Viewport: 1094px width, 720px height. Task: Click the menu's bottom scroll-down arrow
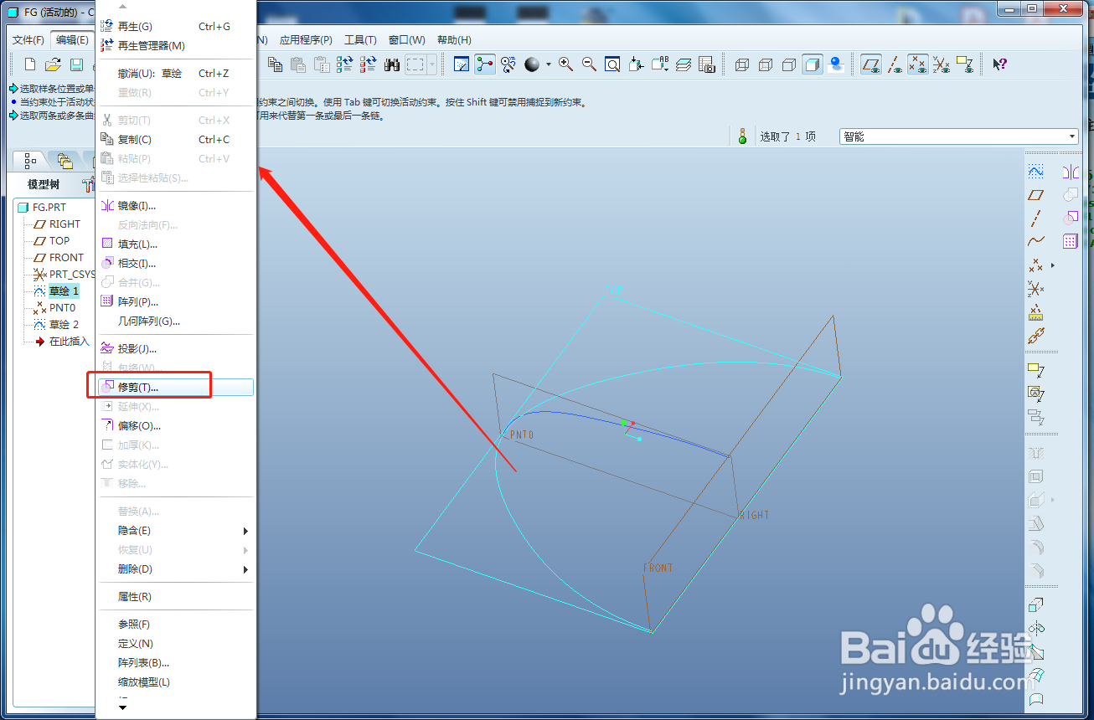(123, 708)
